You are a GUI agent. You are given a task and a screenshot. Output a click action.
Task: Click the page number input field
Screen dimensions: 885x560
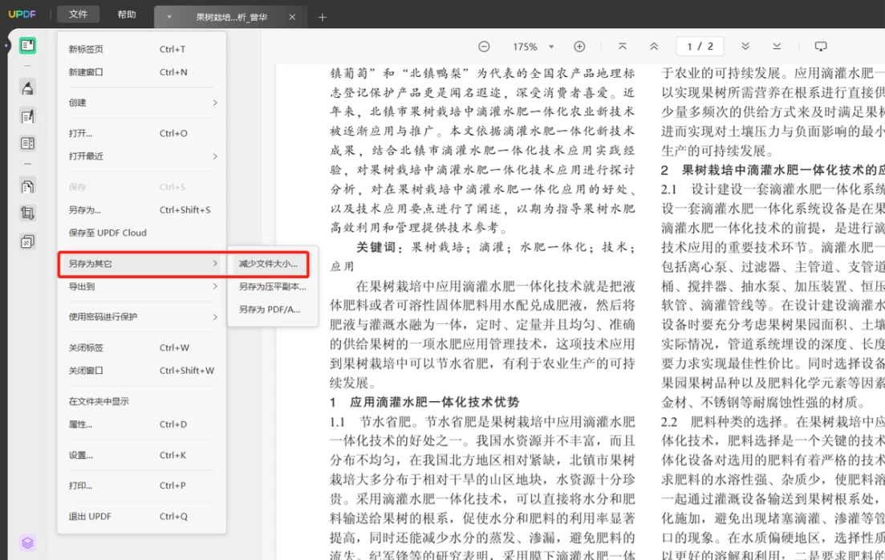coord(700,47)
